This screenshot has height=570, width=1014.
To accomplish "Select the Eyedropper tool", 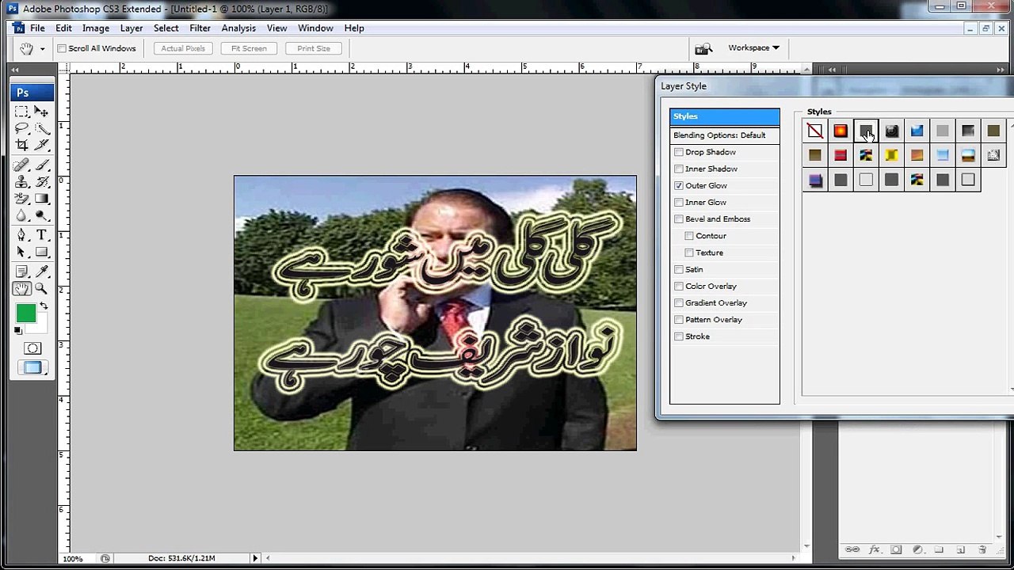I will click(42, 272).
